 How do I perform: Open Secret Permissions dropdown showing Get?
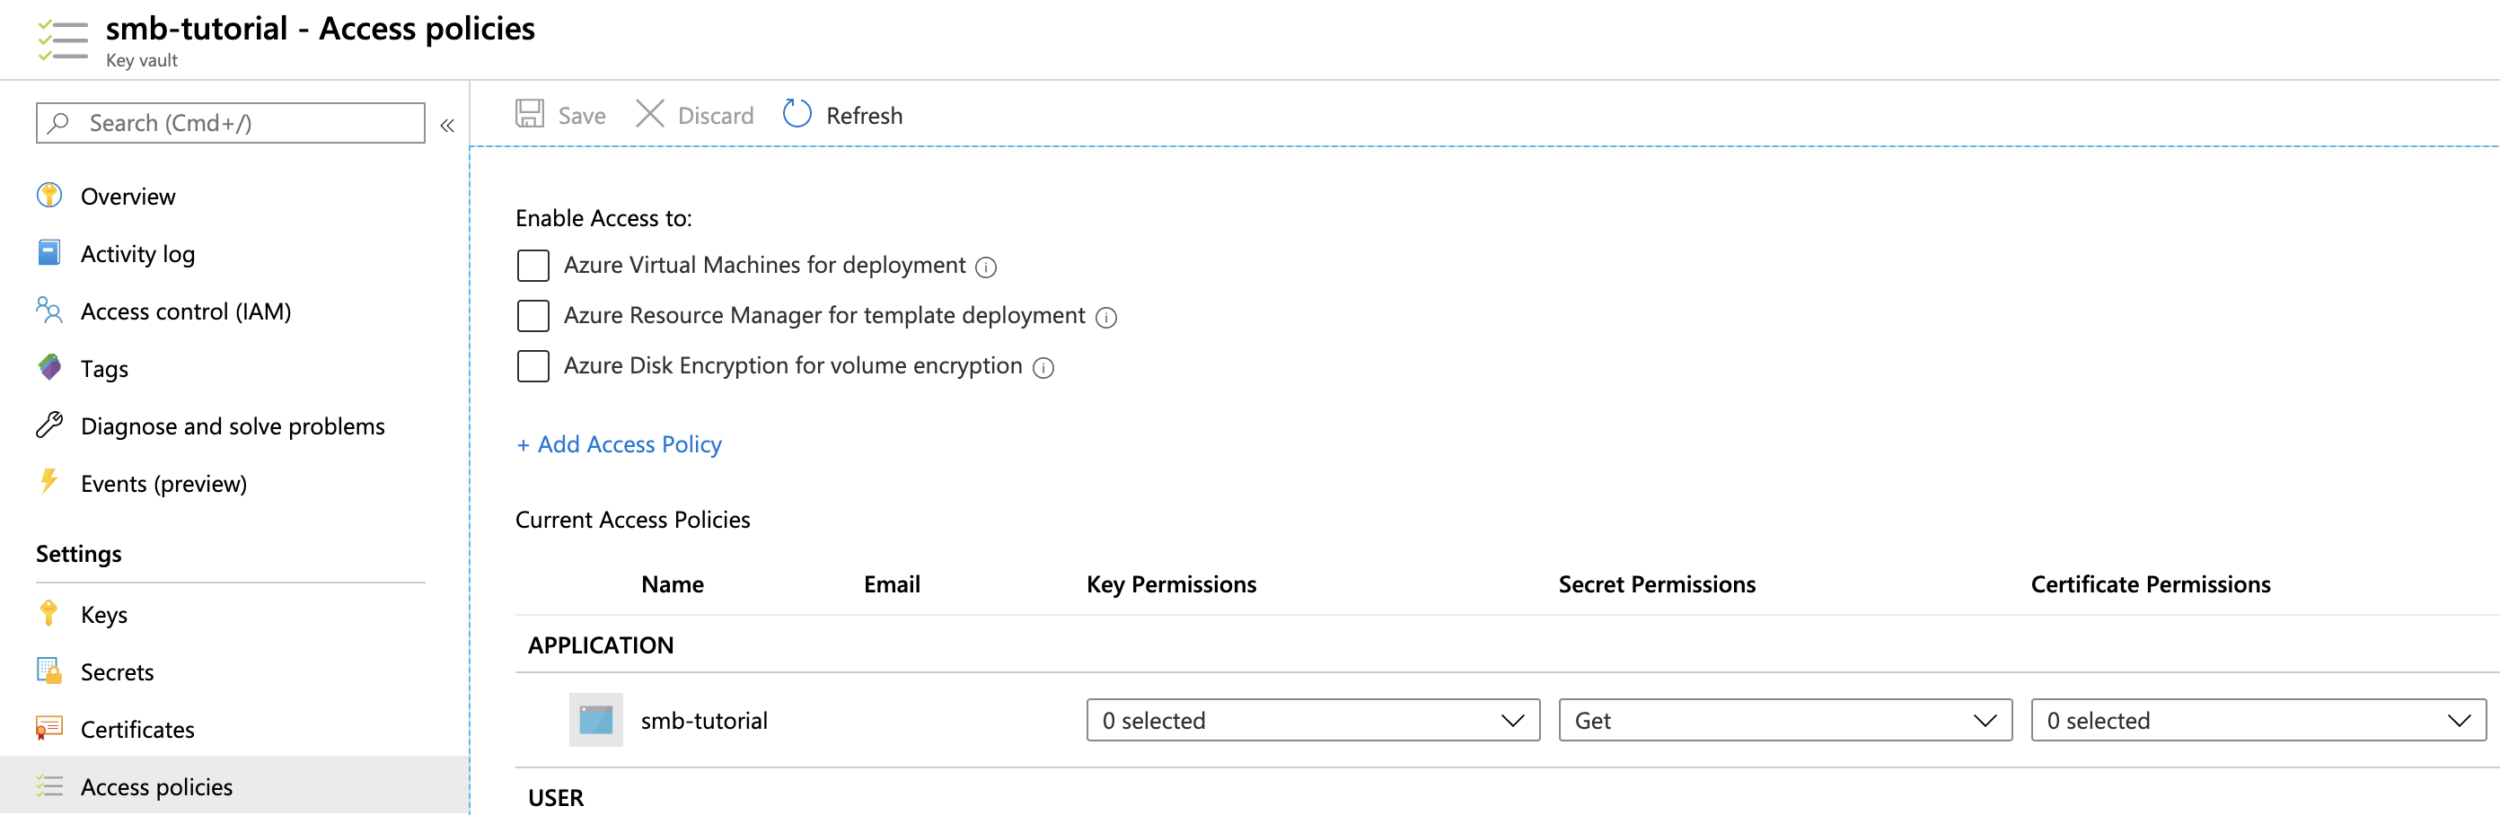[x=1786, y=720]
